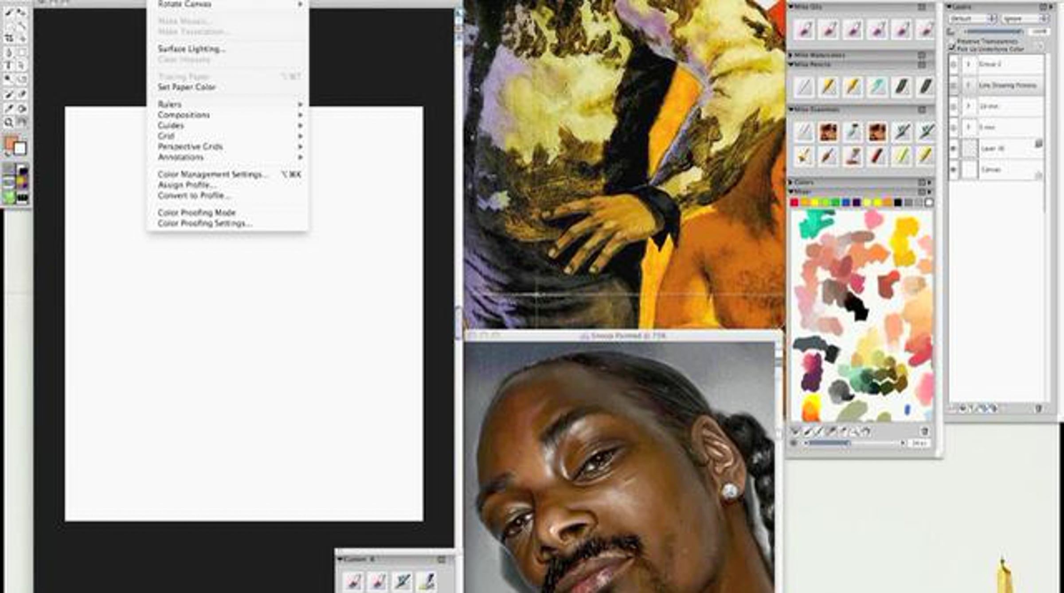Toggle Preserve Transparency checkbox
Screen dimensions: 1064x593
(x=952, y=41)
